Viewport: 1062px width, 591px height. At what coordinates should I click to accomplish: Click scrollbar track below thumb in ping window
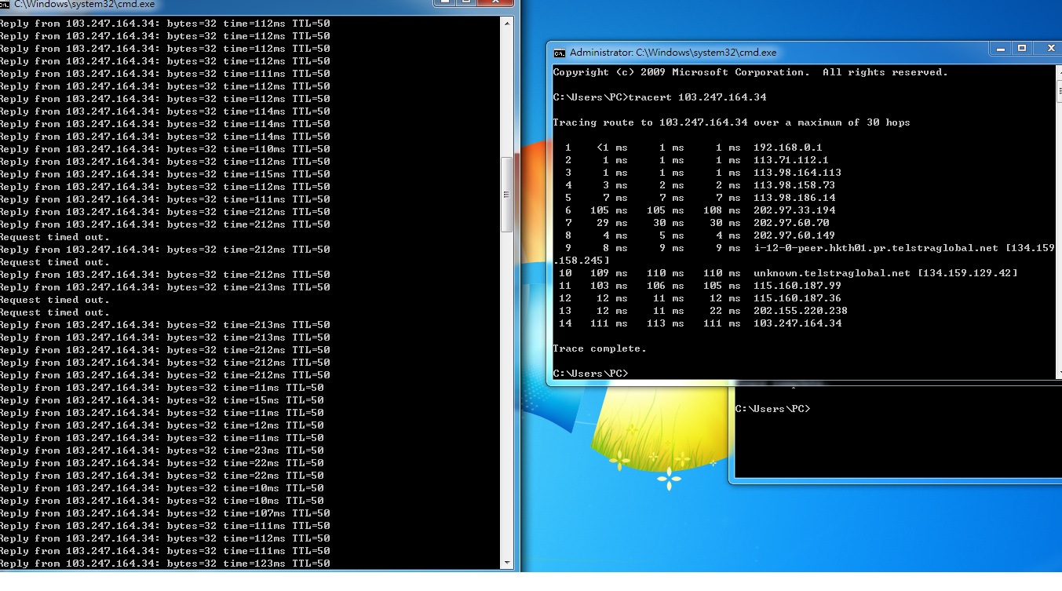(x=507, y=392)
